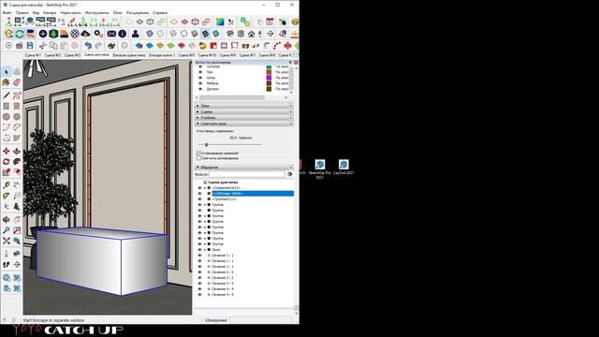Open the Справка menu
Viewport: 599px width, 337px height.
pyautogui.click(x=160, y=12)
